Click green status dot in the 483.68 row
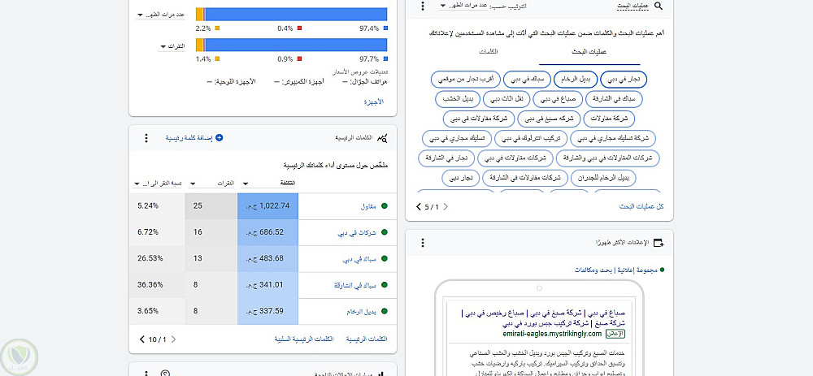Screen dimensions: 813x376 [x=385, y=259]
